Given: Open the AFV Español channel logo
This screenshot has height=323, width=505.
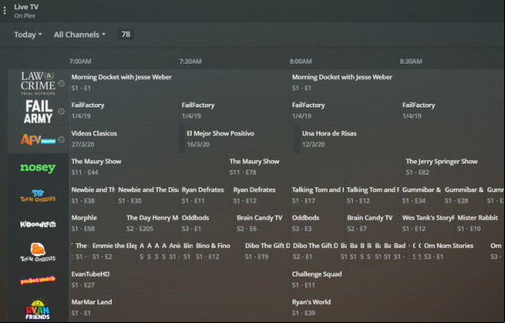Looking at the screenshot, I should 38,139.
